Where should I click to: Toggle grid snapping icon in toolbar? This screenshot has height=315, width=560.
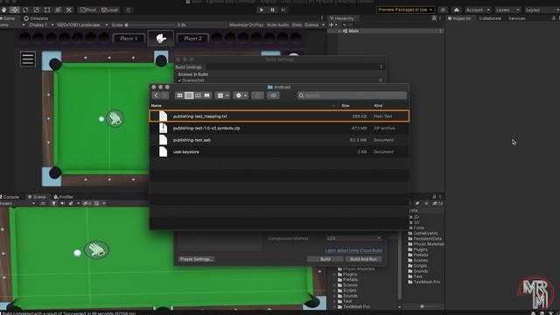(129, 10)
